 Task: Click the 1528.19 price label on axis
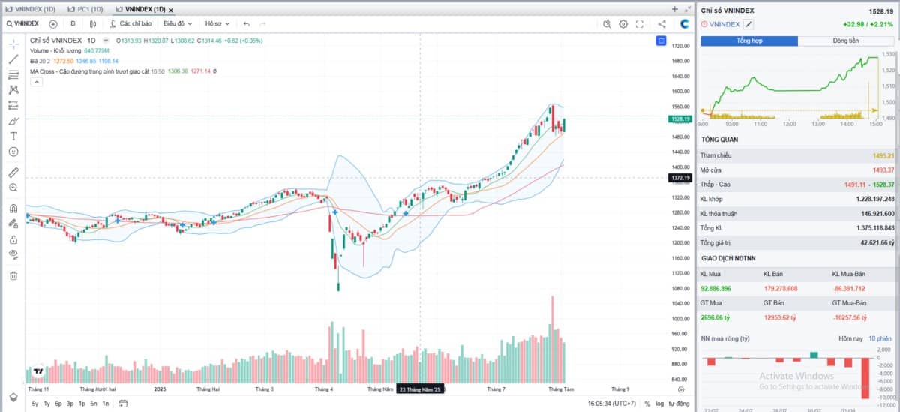[679, 119]
